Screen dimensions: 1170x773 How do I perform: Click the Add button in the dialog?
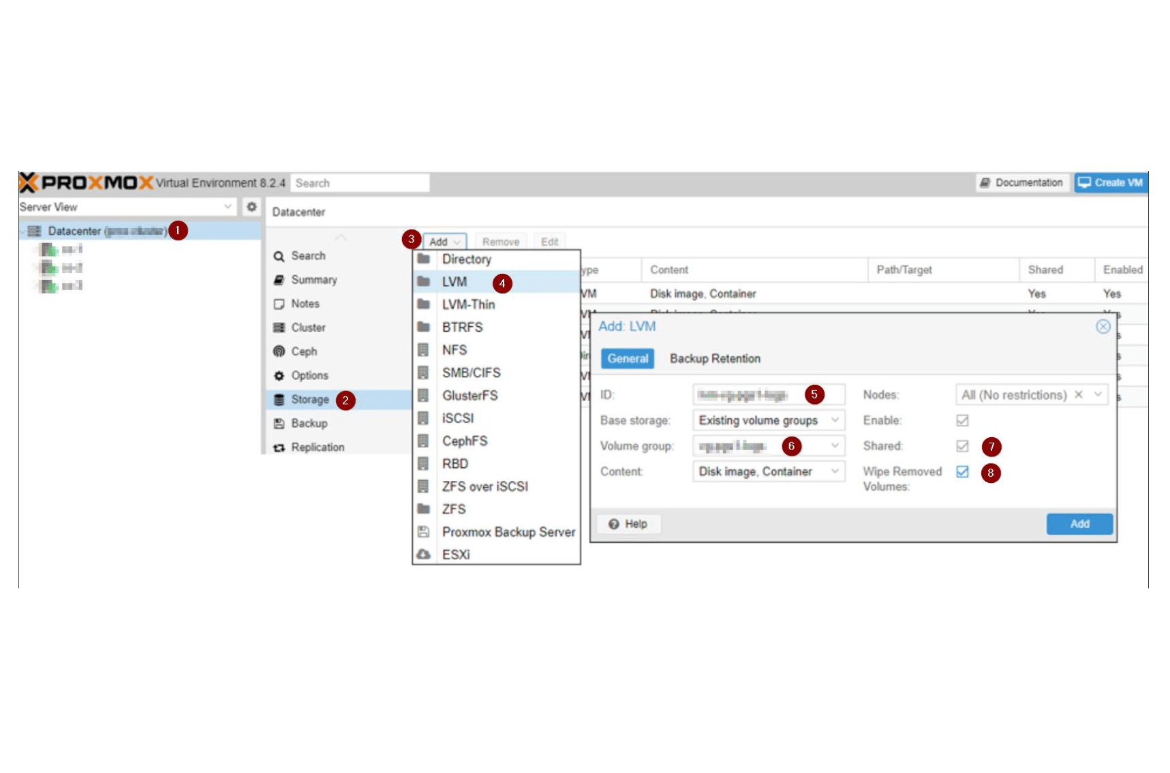1079,524
